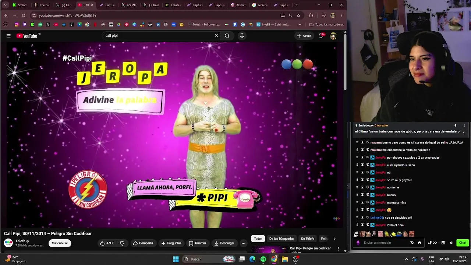
Task: Save the video with Guardar
Action: coord(197,243)
